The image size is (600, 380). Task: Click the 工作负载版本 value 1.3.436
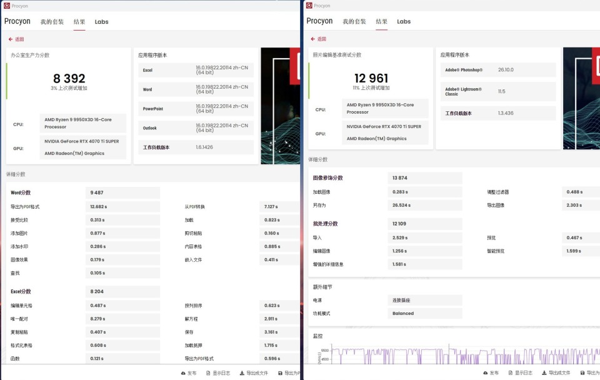[x=506, y=113]
